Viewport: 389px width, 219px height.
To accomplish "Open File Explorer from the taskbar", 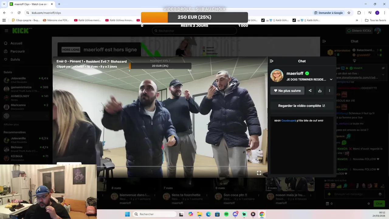I will pos(199,214).
